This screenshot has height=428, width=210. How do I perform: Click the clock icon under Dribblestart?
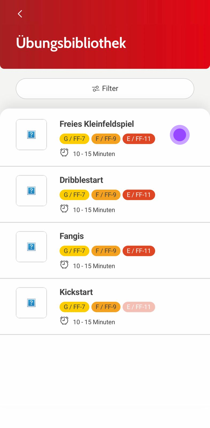click(x=64, y=208)
